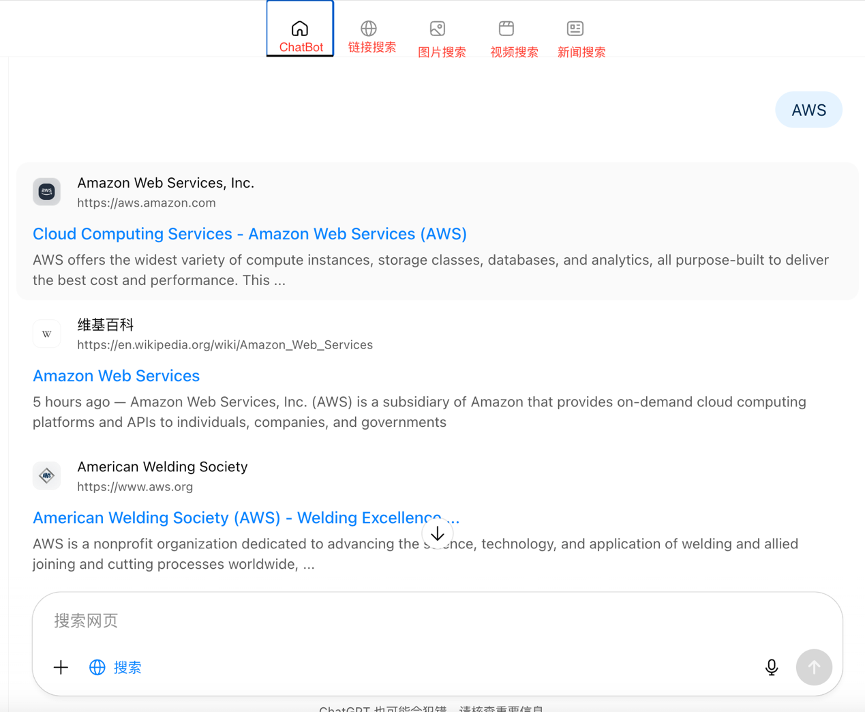The image size is (865, 712).
Task: Click the picture icon above 图片搜索
Action: click(x=438, y=28)
